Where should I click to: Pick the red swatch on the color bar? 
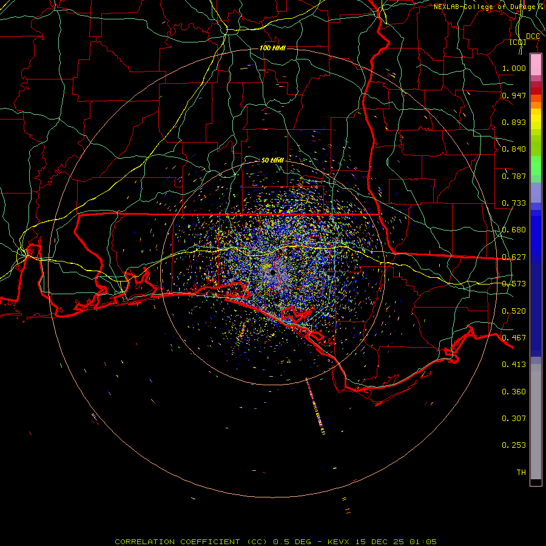tap(536, 91)
